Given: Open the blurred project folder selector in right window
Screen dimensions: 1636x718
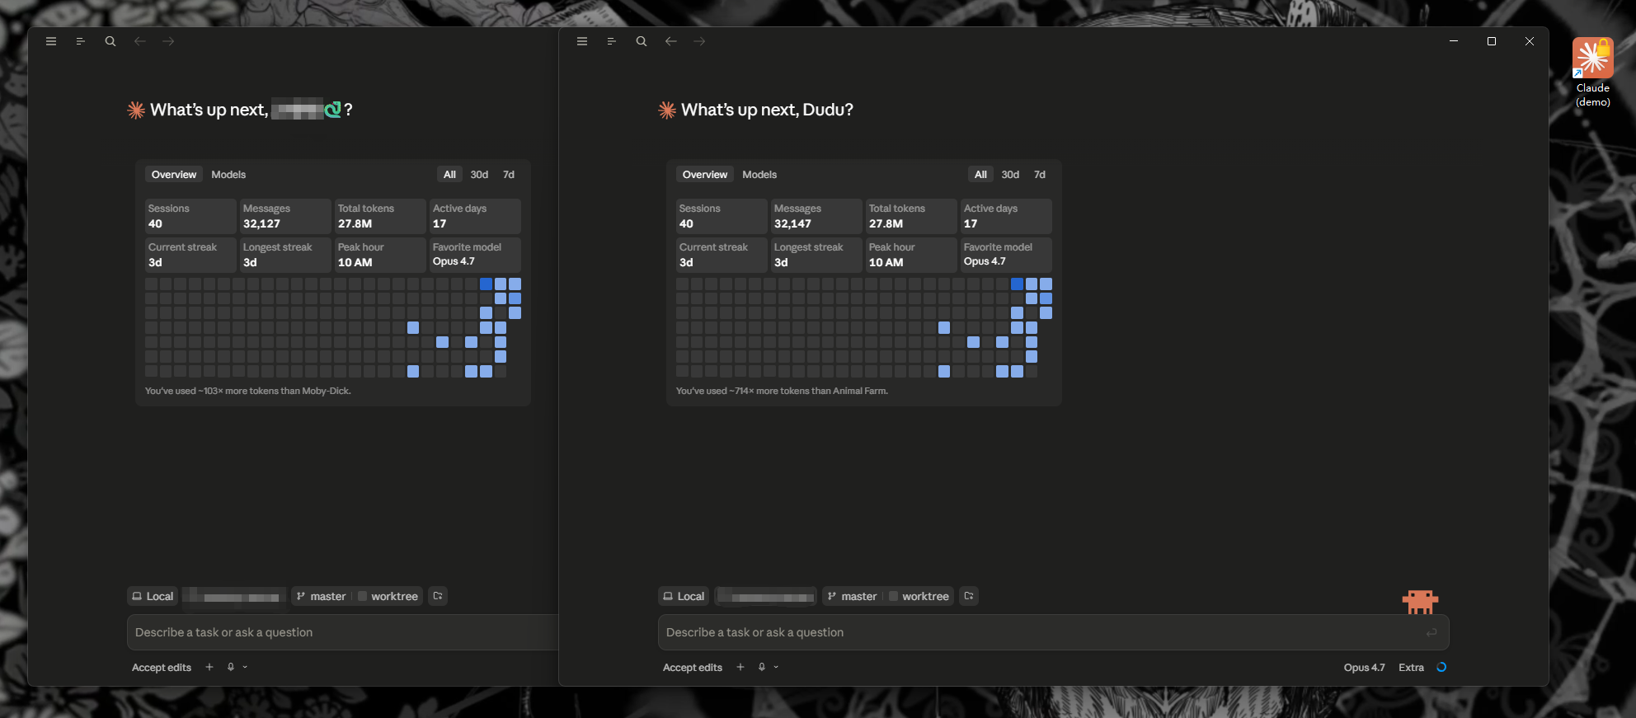Looking at the screenshot, I should click(766, 596).
